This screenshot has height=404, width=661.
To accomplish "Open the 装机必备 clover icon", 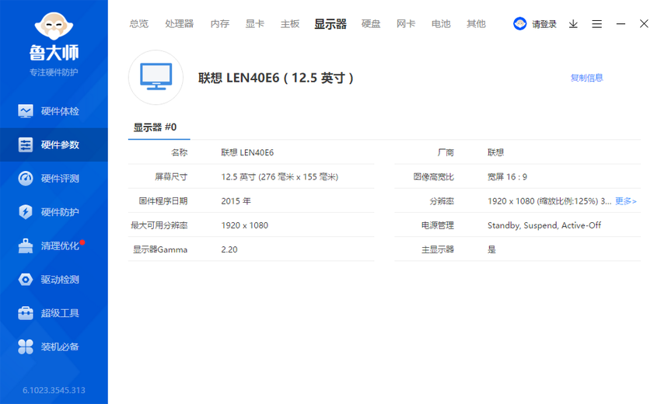I will tap(26, 347).
